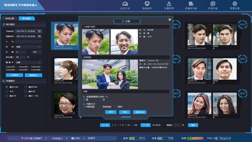This screenshot has height=142, width=252.
Task: Switch to the 布控记录 tab
Action: tap(10, 19)
